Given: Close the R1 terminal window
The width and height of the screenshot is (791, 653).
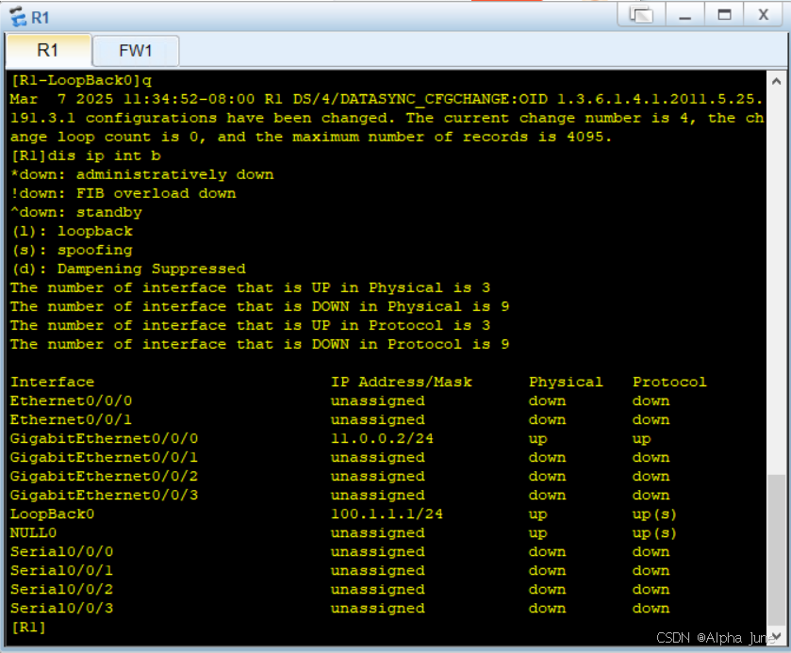Looking at the screenshot, I should click(x=764, y=15).
